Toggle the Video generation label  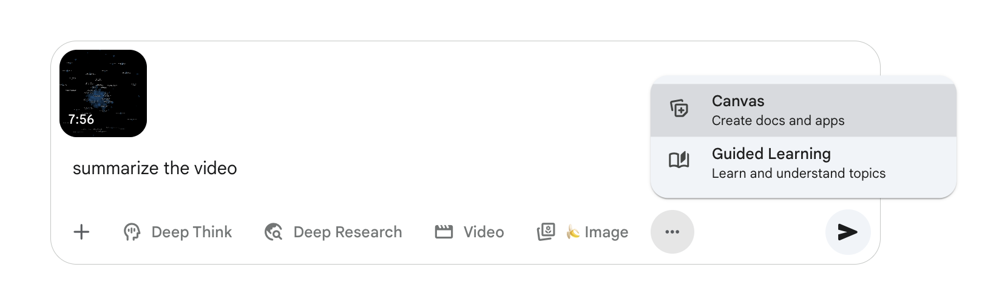tap(483, 232)
